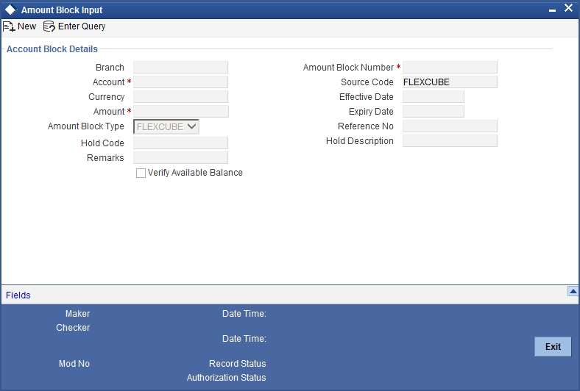Click the Maker label
The height and width of the screenshot is (391, 580).
78,314
